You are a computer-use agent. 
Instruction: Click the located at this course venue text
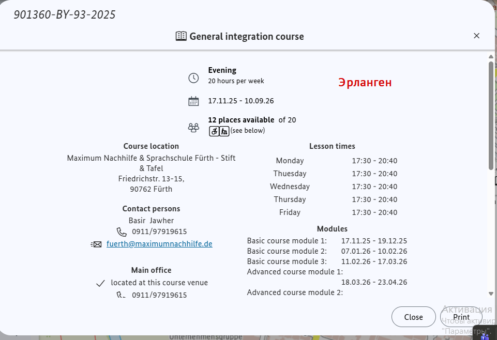coord(159,282)
